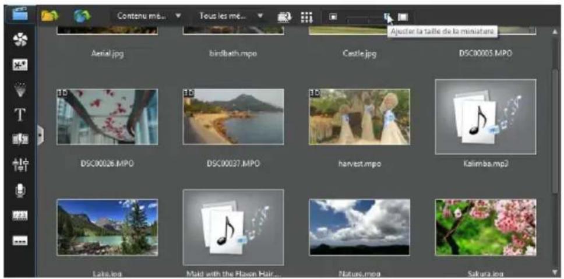564x279 pixels.
Task: Collapse the library panel side arrow
Action: click(40, 135)
